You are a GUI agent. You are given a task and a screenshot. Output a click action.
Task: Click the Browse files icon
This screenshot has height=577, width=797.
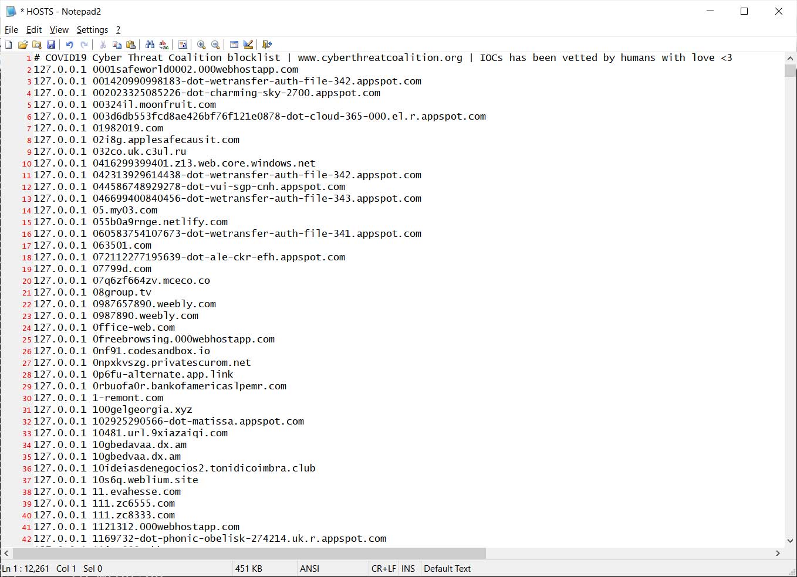tap(36, 45)
